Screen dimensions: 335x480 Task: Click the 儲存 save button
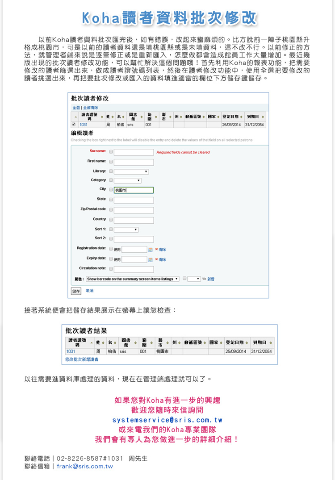(x=76, y=291)
